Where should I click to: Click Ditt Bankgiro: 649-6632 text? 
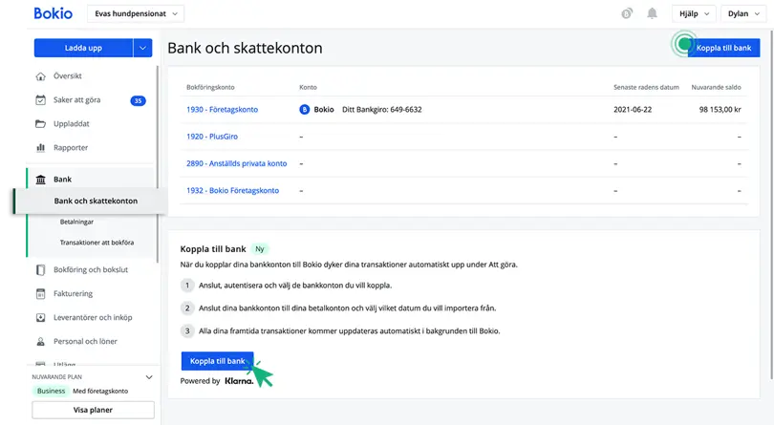pos(382,110)
